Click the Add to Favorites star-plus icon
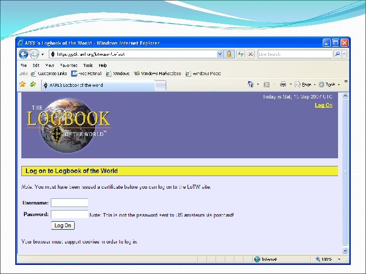The width and height of the screenshot is (366, 274). click(x=33, y=84)
